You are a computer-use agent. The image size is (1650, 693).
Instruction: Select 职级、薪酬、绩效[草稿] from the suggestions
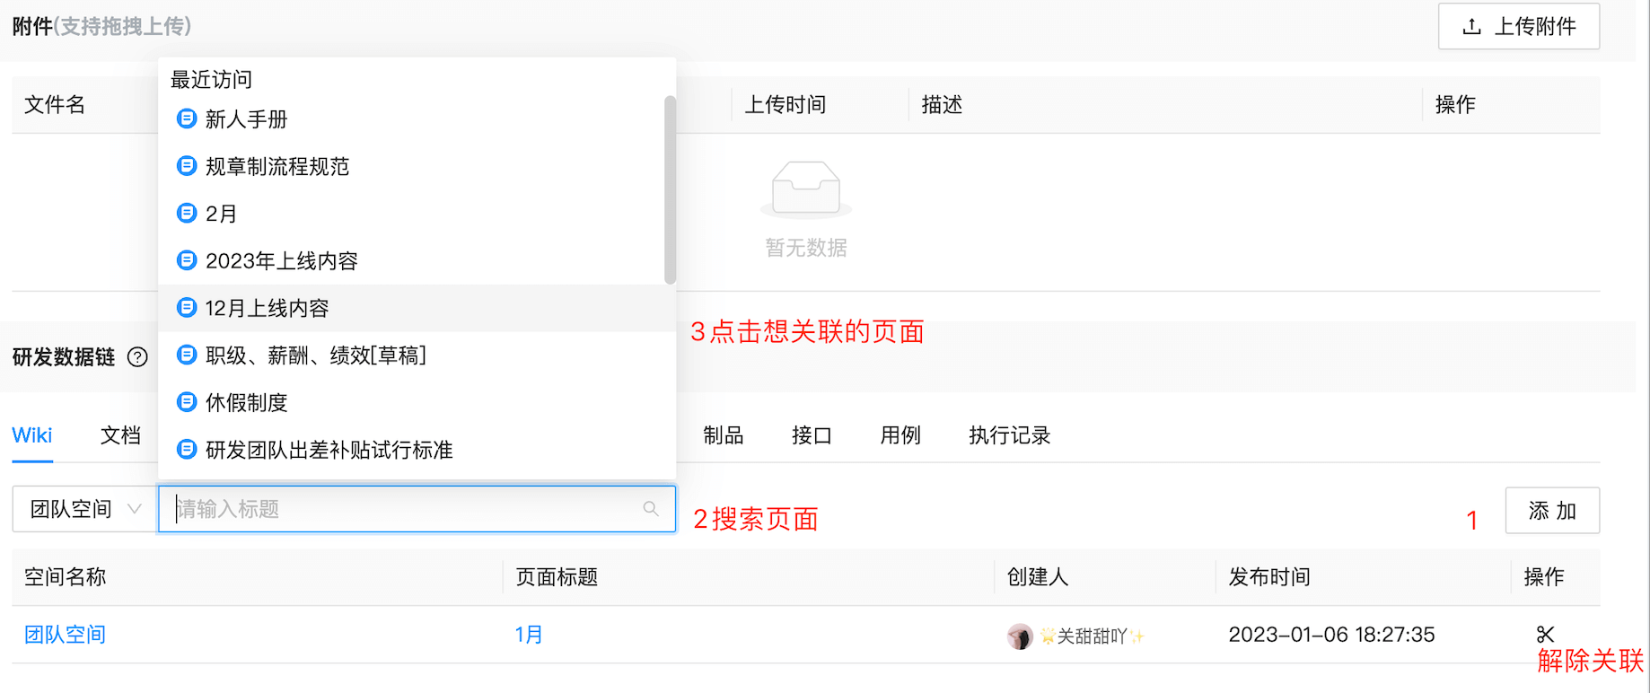click(314, 355)
